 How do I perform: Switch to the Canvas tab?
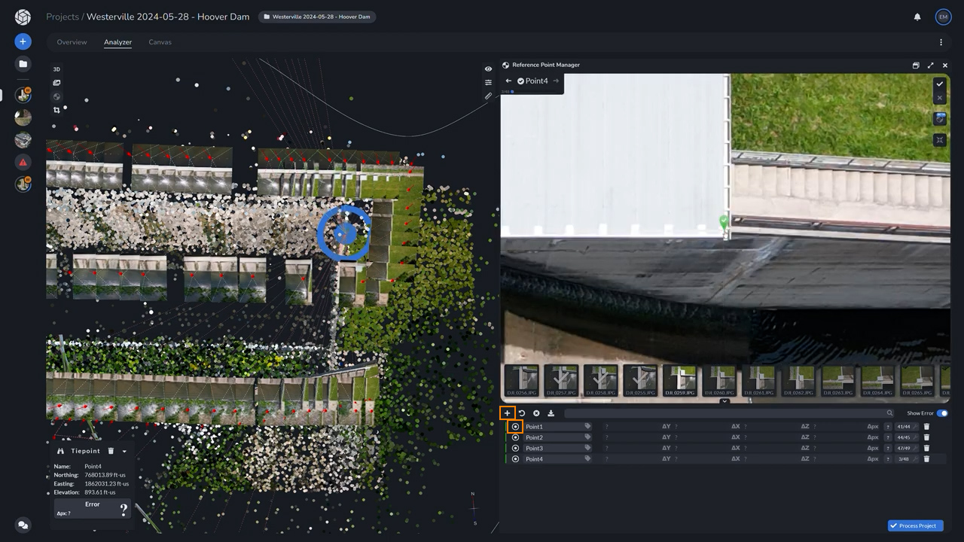coord(160,42)
